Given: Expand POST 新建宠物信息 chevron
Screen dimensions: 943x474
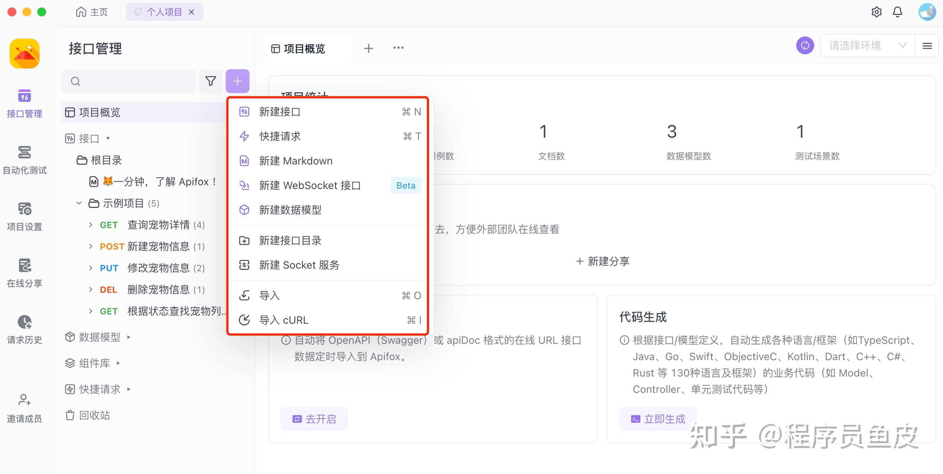Looking at the screenshot, I should (x=91, y=246).
